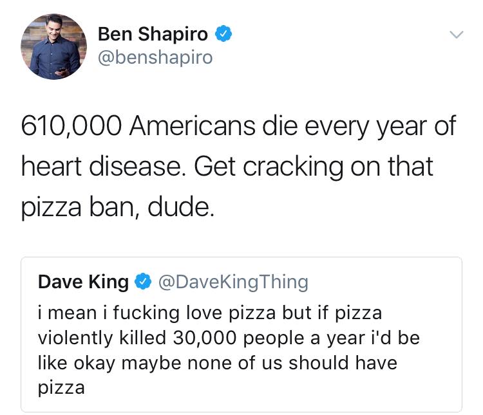
Task: Click the blue verified badge beside Ben Shapiro
Action: coord(223,33)
